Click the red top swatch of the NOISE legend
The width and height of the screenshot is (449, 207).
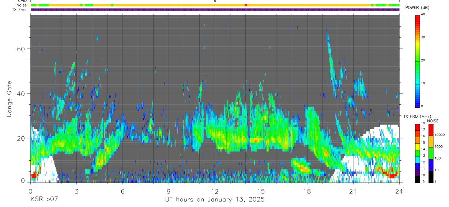pyautogui.click(x=431, y=130)
